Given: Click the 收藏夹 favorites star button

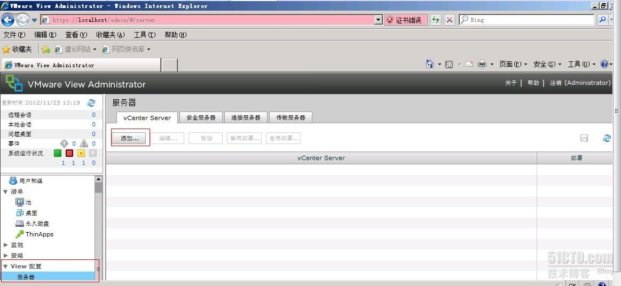Looking at the screenshot, I should pyautogui.click(x=17, y=50).
